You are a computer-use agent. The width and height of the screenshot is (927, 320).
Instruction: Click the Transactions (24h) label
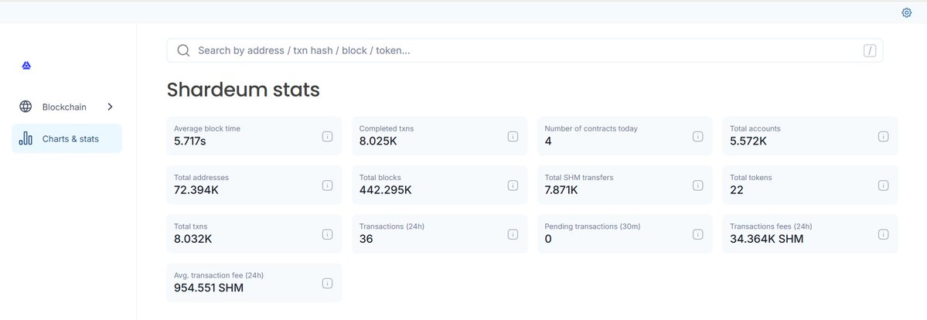pyautogui.click(x=392, y=226)
